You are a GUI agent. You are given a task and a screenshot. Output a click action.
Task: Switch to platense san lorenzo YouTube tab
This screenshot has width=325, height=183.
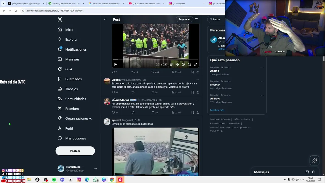(x=147, y=4)
